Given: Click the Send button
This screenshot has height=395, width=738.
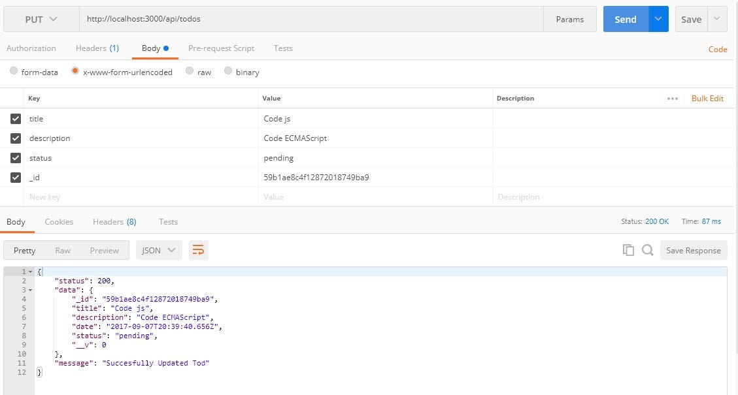Looking at the screenshot, I should coord(625,19).
